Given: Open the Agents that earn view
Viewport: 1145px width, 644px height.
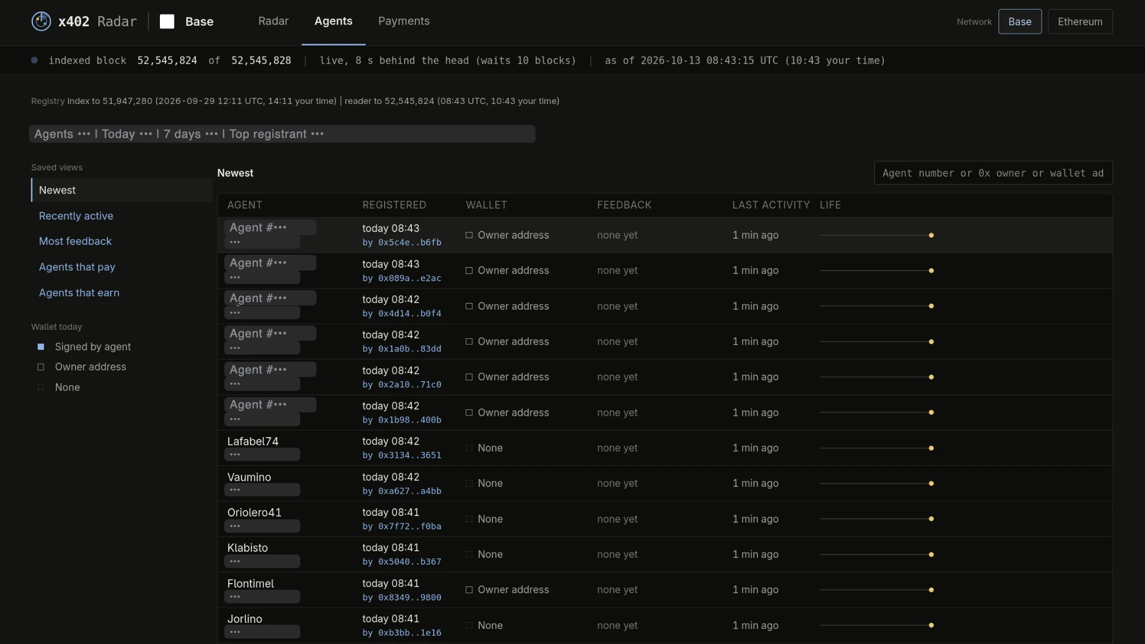Looking at the screenshot, I should tap(79, 293).
